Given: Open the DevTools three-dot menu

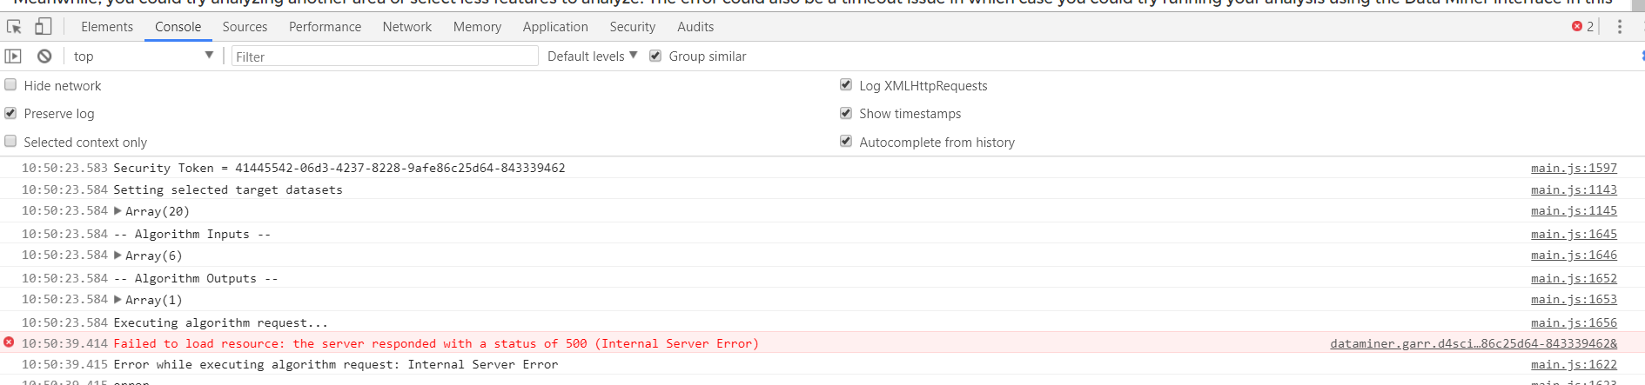Looking at the screenshot, I should pyautogui.click(x=1620, y=27).
